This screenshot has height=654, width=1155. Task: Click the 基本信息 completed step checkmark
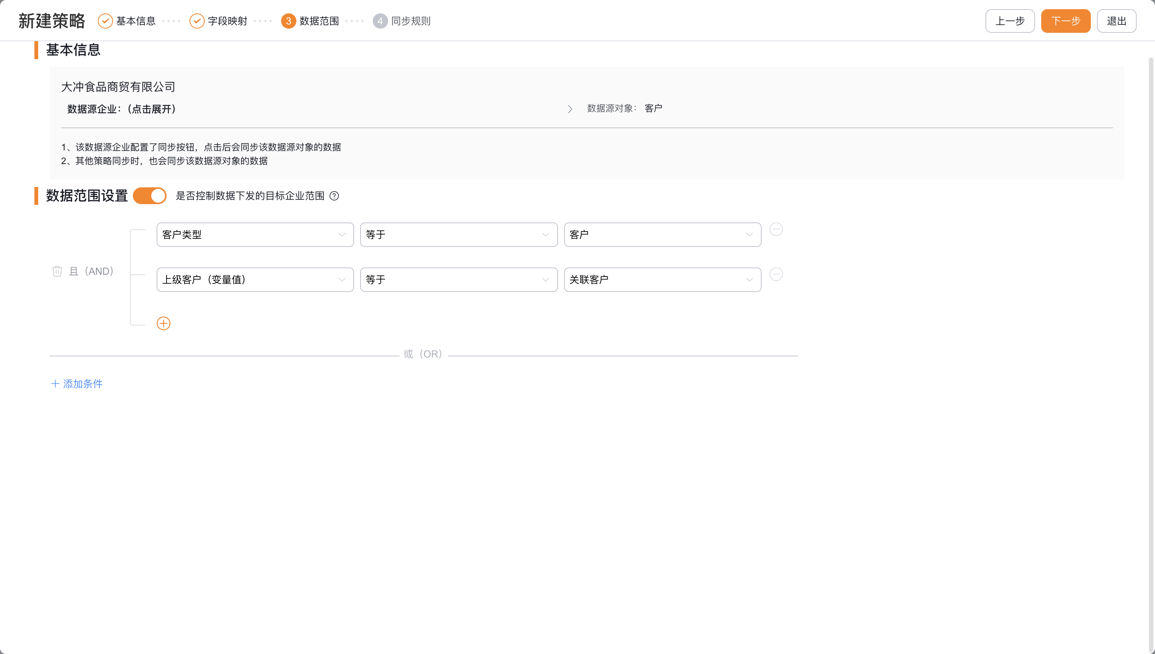(x=105, y=21)
